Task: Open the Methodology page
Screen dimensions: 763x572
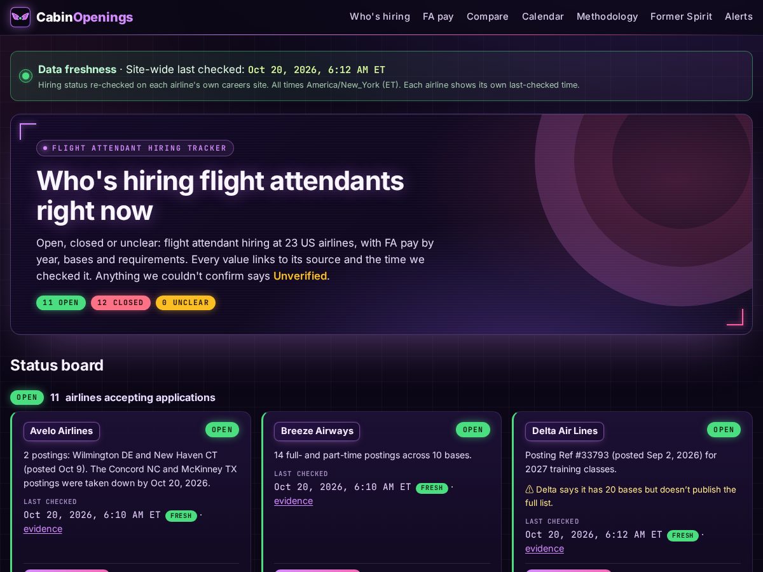Action: point(607,17)
